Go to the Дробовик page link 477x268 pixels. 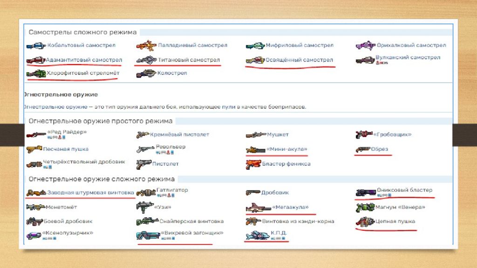click(x=275, y=192)
